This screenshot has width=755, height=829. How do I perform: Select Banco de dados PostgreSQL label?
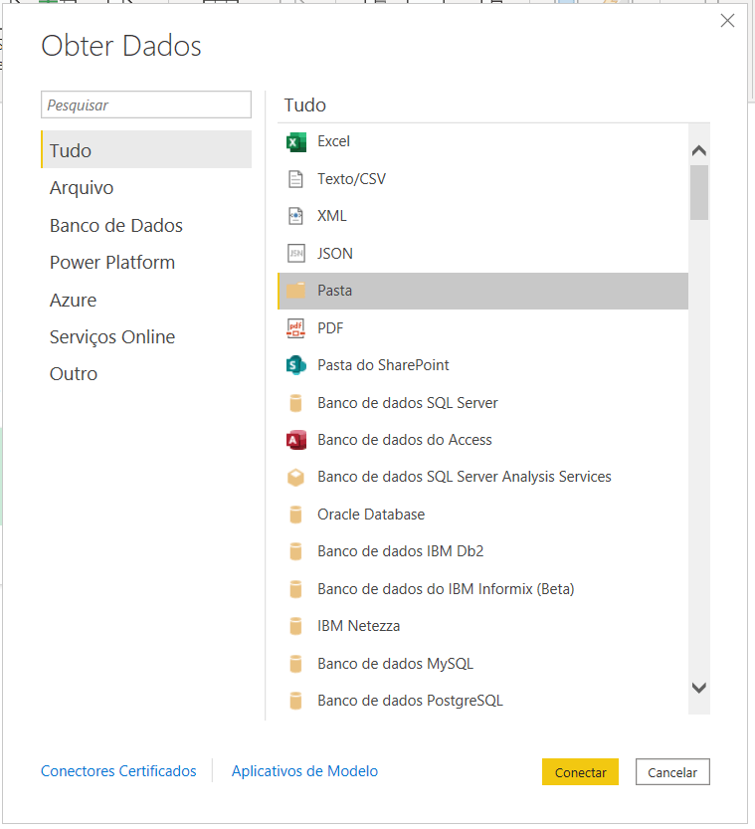[x=410, y=701]
